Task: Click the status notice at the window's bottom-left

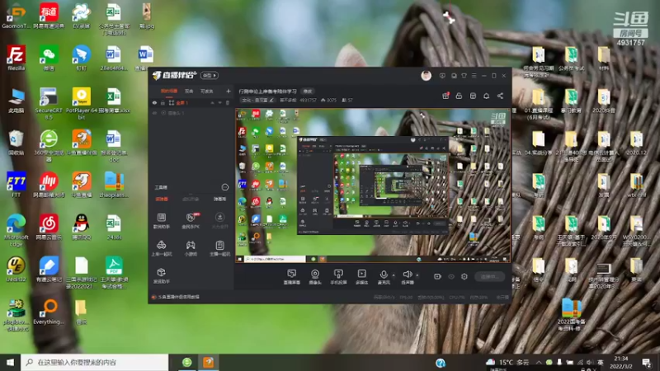Action: coord(176,297)
